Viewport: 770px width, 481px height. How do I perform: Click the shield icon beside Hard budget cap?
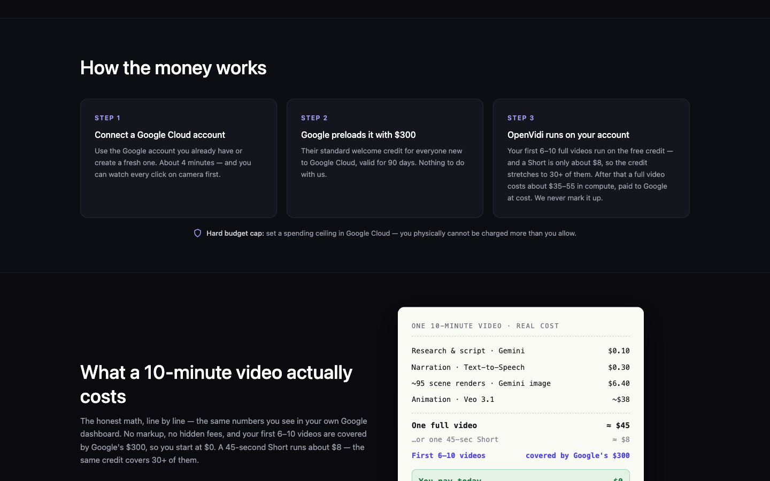point(197,233)
